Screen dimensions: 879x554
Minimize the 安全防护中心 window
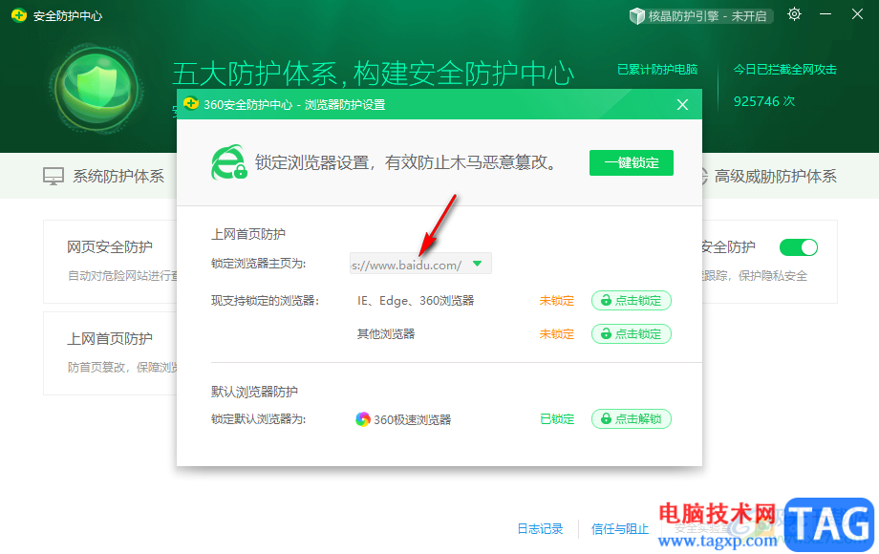825,14
